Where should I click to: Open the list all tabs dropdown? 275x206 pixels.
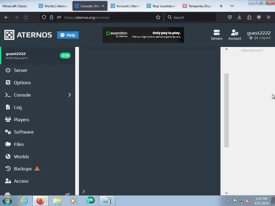click(x=232, y=6)
